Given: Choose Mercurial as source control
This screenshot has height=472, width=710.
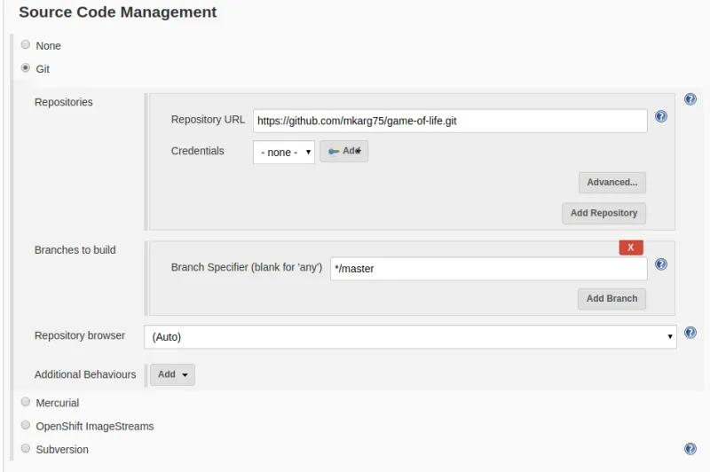Looking at the screenshot, I should click(x=26, y=402).
